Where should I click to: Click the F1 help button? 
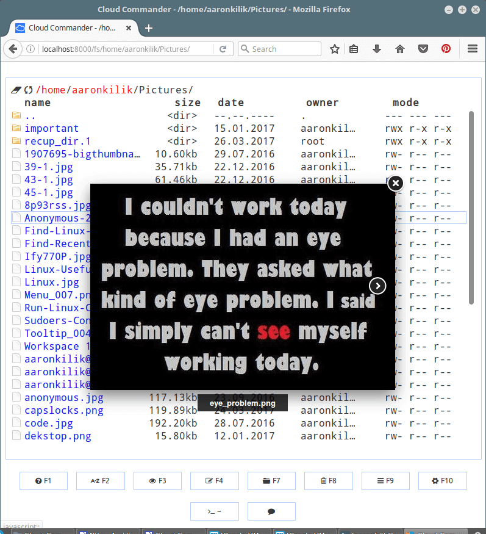pyautogui.click(x=43, y=480)
